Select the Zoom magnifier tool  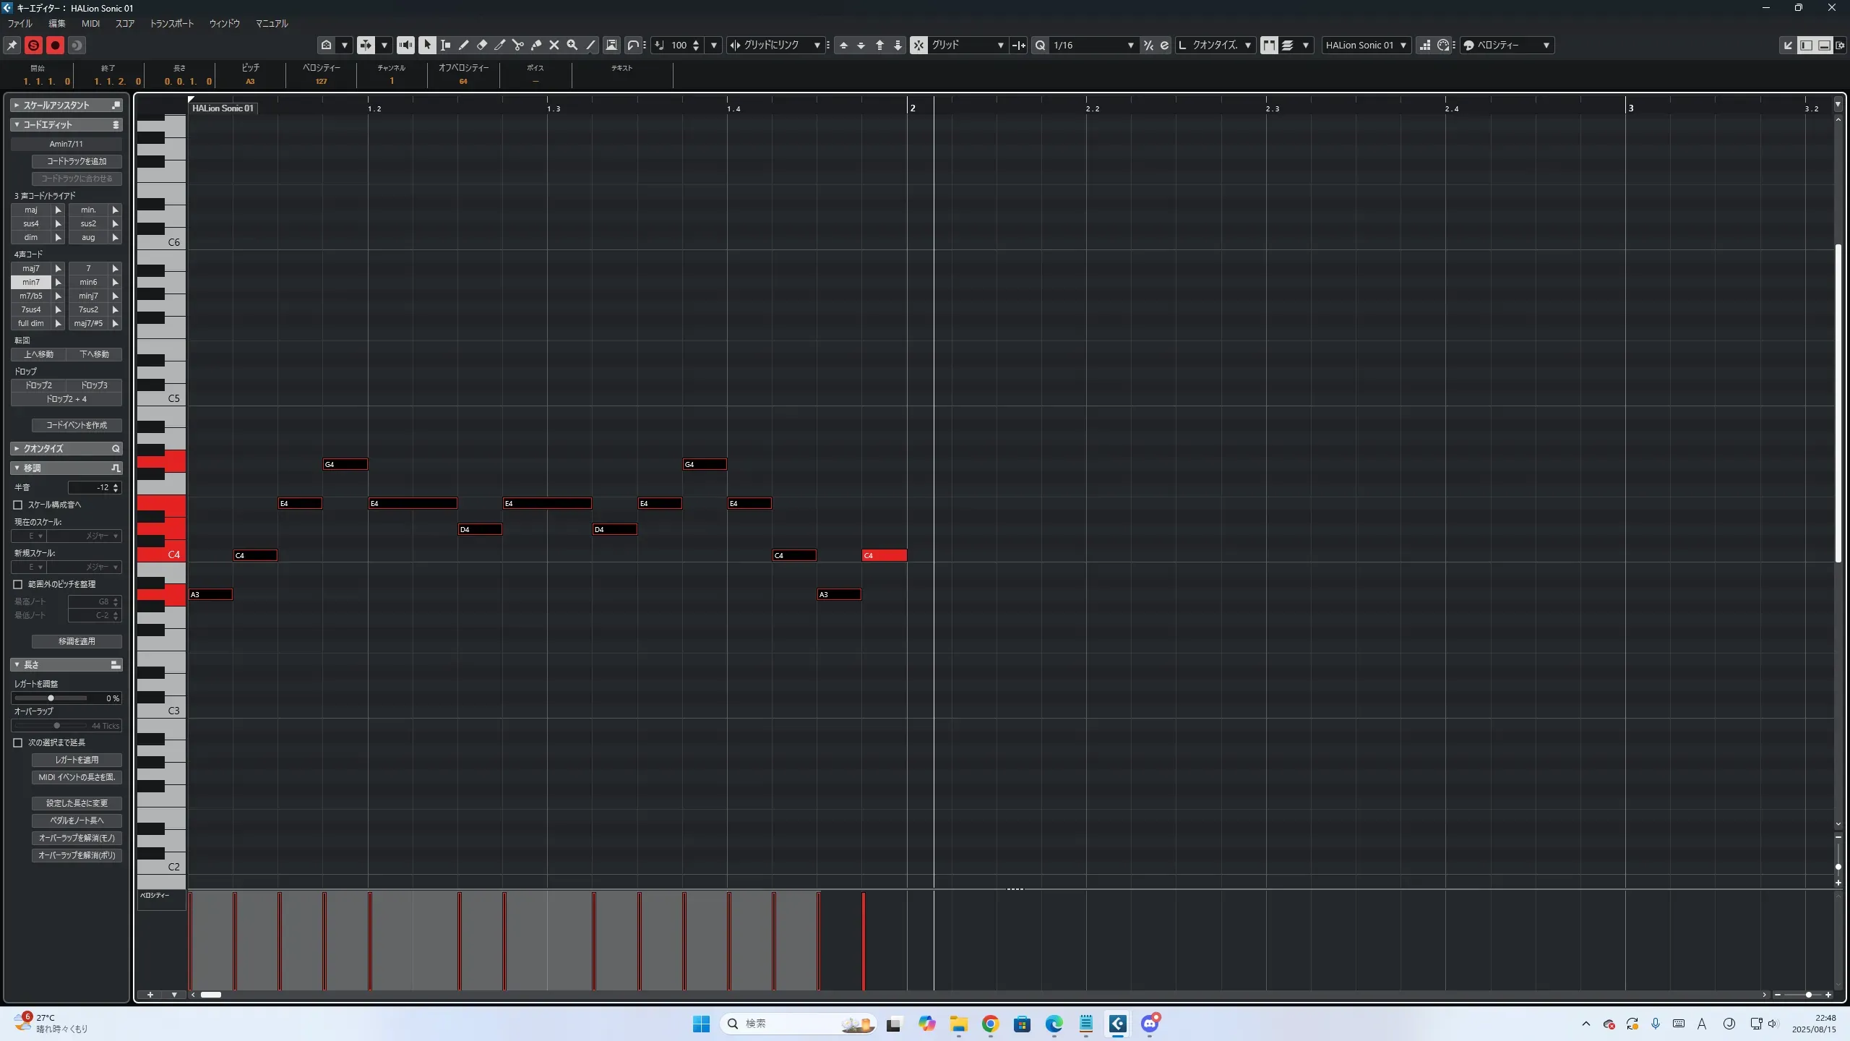tap(572, 45)
